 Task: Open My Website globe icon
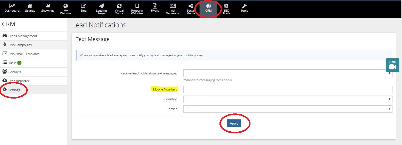[x=66, y=6]
